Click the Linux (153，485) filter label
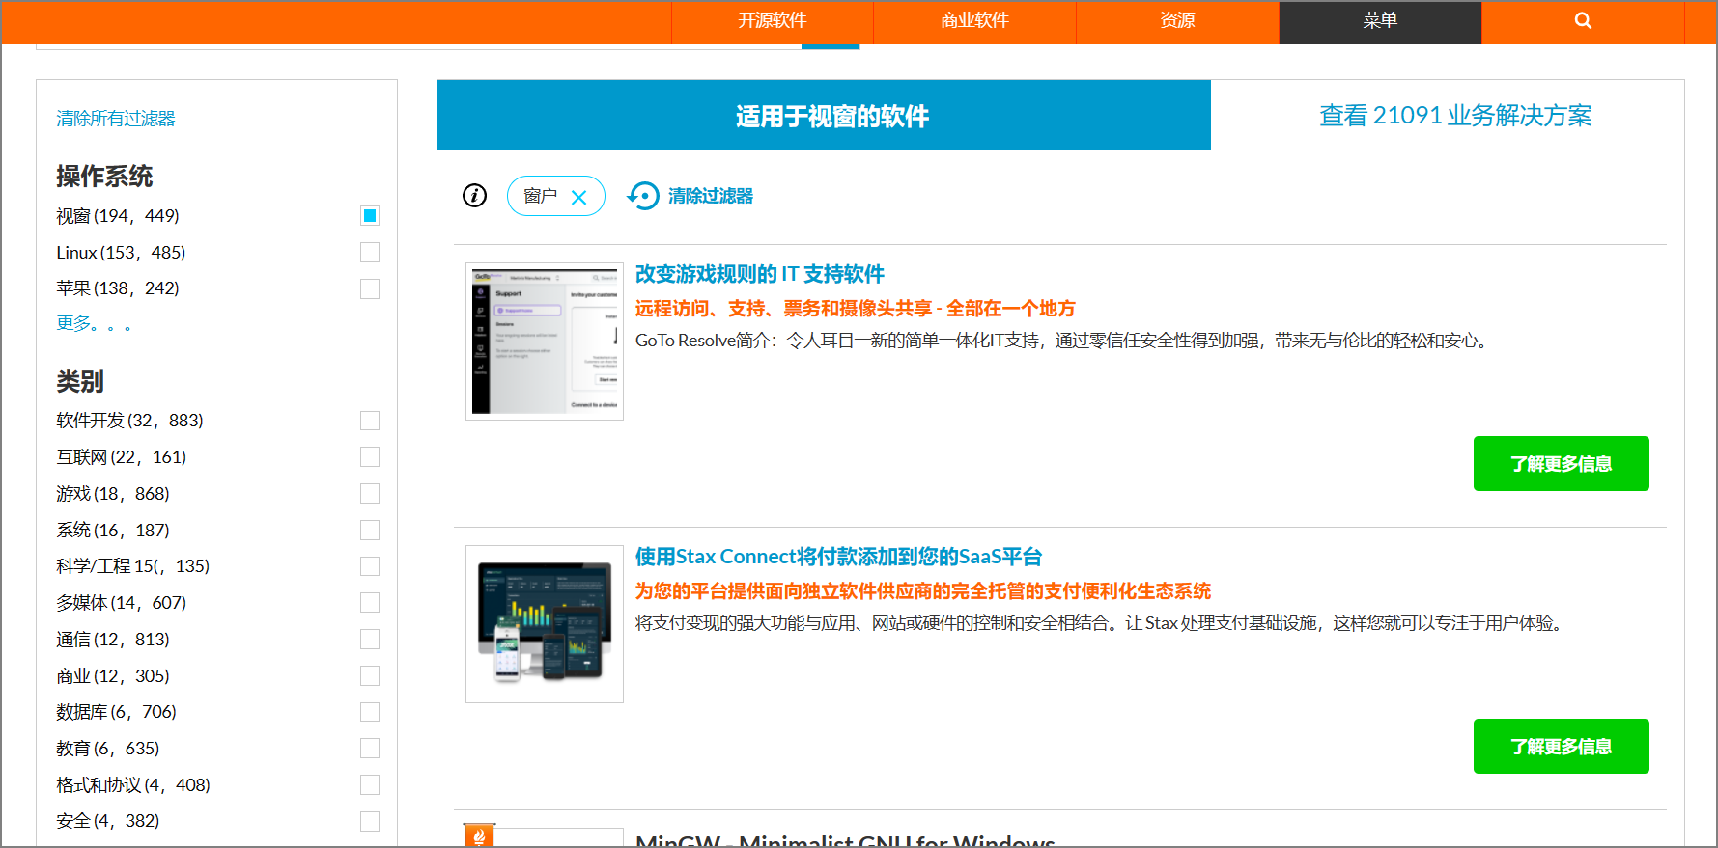This screenshot has width=1718, height=848. click(x=121, y=253)
